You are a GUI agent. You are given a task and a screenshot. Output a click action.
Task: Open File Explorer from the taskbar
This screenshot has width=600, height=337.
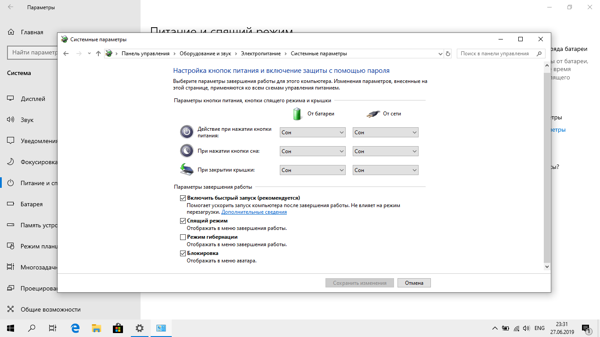click(97, 328)
